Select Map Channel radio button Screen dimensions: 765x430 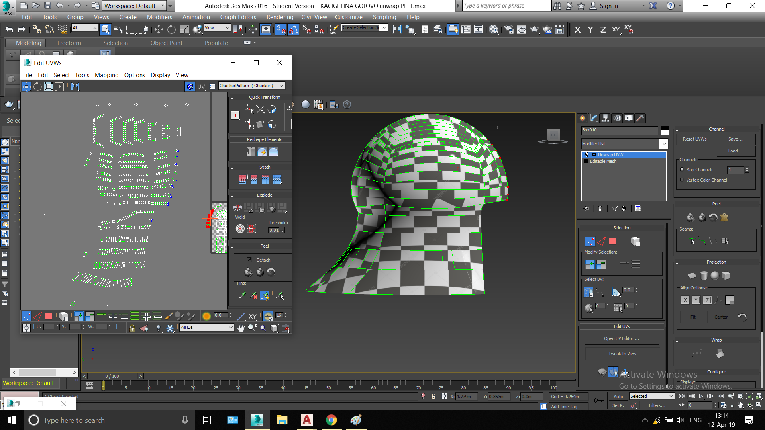point(682,170)
